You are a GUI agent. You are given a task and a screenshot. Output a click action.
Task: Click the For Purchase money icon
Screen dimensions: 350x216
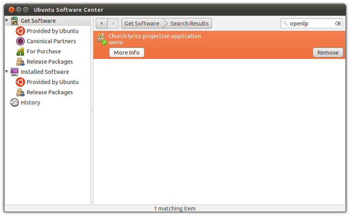20,51
